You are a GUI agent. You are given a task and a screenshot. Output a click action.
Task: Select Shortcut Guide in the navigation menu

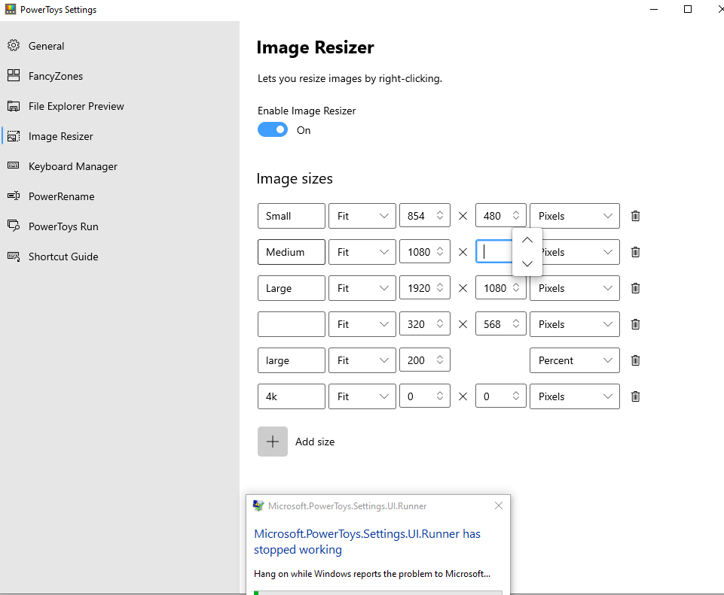[x=14, y=257]
